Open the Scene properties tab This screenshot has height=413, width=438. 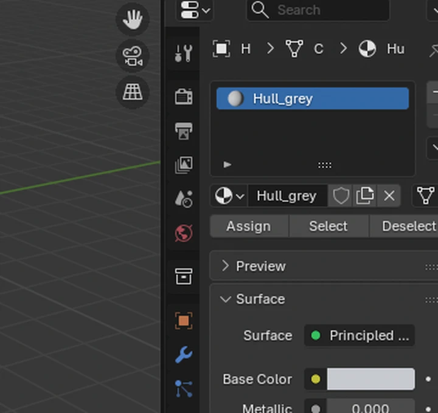coord(184,199)
